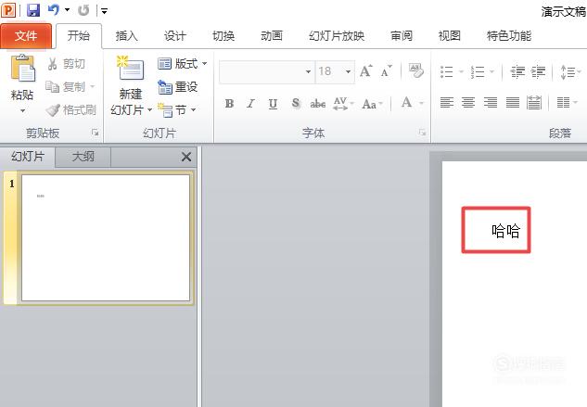Center the text
The height and width of the screenshot is (407, 587).
pyautogui.click(x=468, y=103)
